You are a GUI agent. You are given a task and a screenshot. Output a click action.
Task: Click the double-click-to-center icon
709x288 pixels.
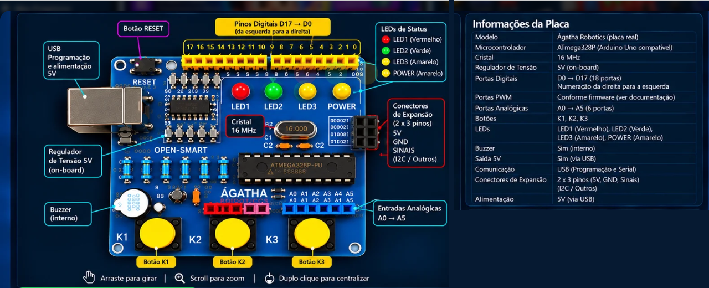click(x=270, y=278)
